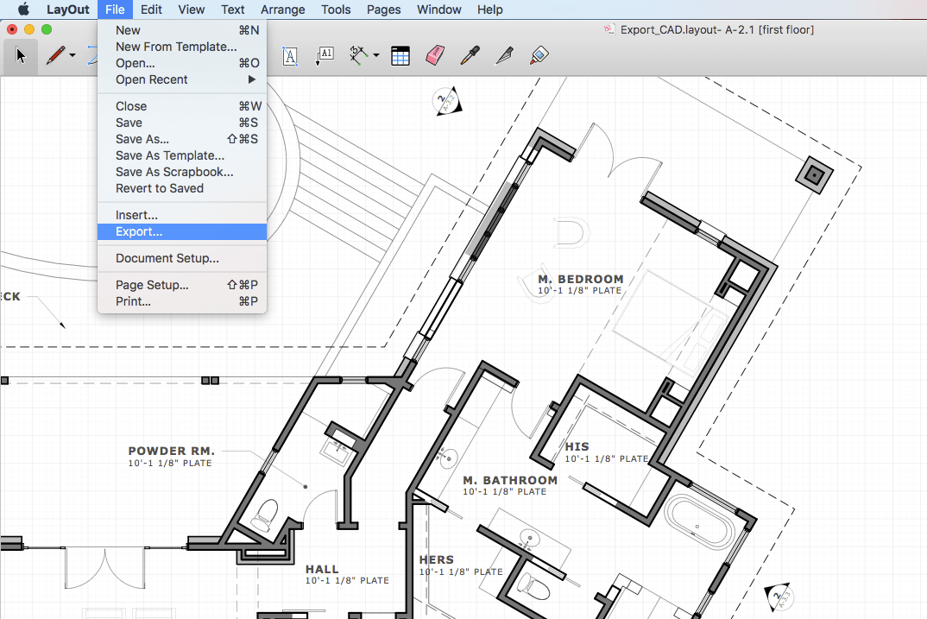Choose the Select arrow tool

click(x=22, y=56)
